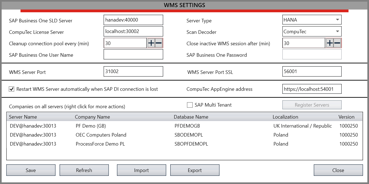
Task: Close the WMS Settings dialog
Action: [338, 170]
